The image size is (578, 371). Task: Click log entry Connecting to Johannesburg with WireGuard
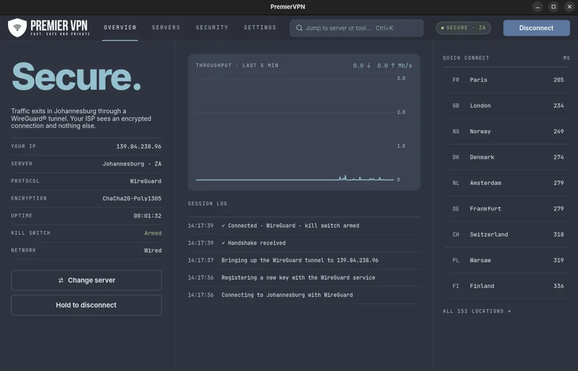pyautogui.click(x=304, y=295)
